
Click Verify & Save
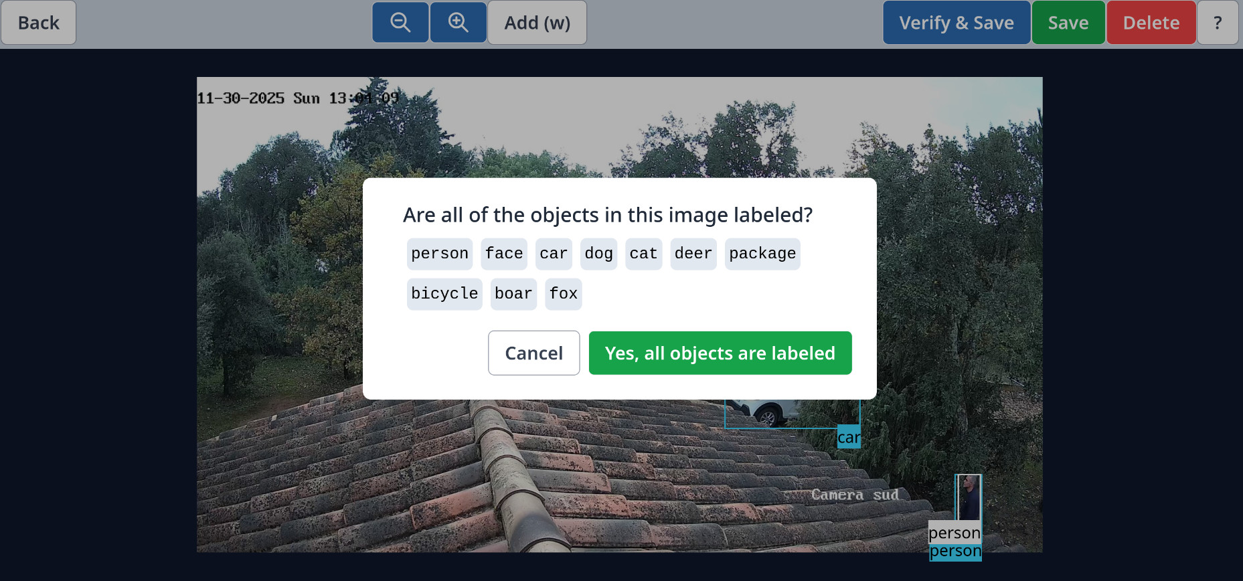click(956, 23)
